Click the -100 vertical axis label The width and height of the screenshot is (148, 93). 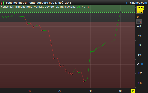140,64
